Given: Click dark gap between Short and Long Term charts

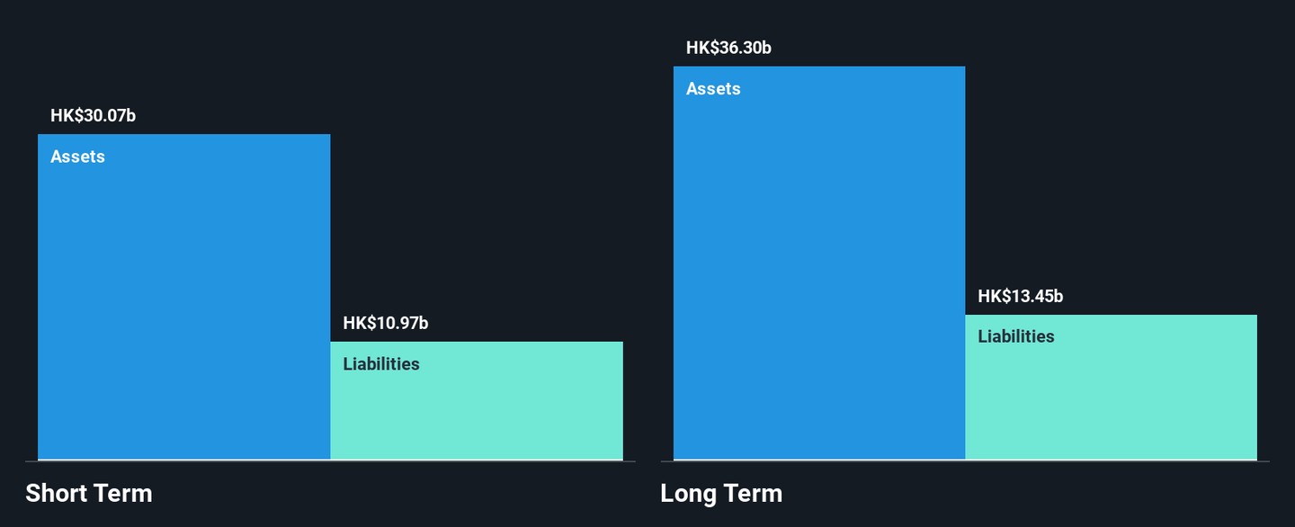Looking at the screenshot, I should [647, 270].
